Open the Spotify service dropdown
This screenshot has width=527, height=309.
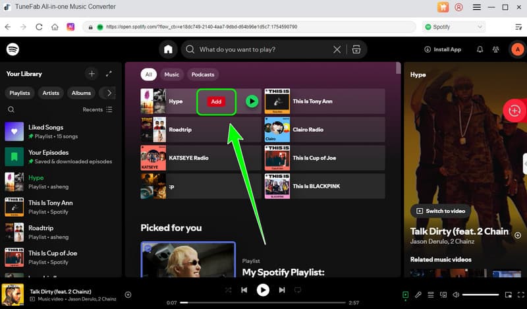click(x=454, y=27)
